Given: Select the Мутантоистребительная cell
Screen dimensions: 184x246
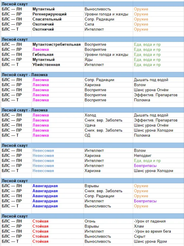Looking at the screenshot, I should point(57,44).
